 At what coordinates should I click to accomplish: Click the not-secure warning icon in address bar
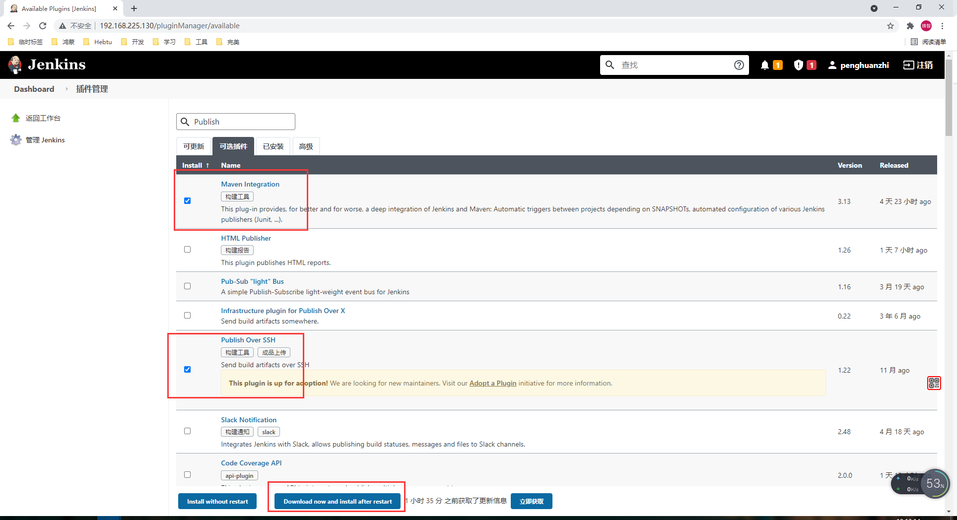click(x=63, y=26)
